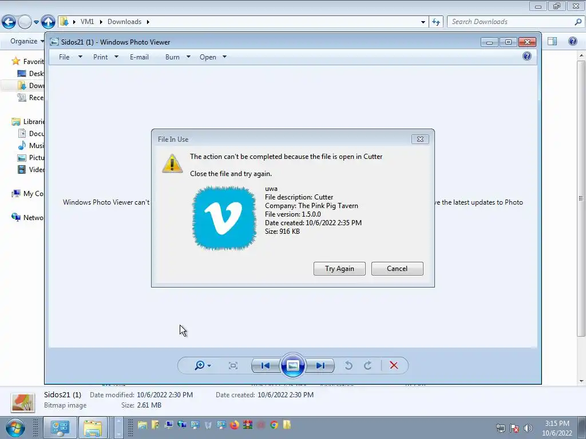This screenshot has height=439, width=586.
Task: Click the Search Downloads input field
Action: pyautogui.click(x=511, y=22)
